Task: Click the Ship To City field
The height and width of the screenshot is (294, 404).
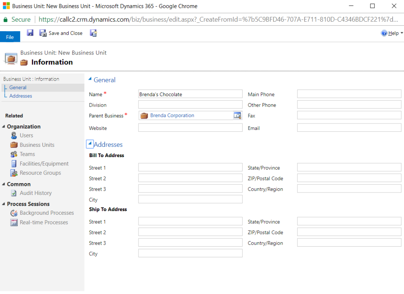Action: click(x=191, y=253)
